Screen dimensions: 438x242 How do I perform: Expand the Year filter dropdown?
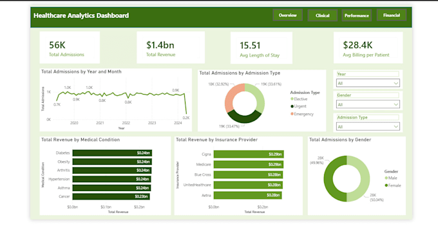click(x=368, y=83)
